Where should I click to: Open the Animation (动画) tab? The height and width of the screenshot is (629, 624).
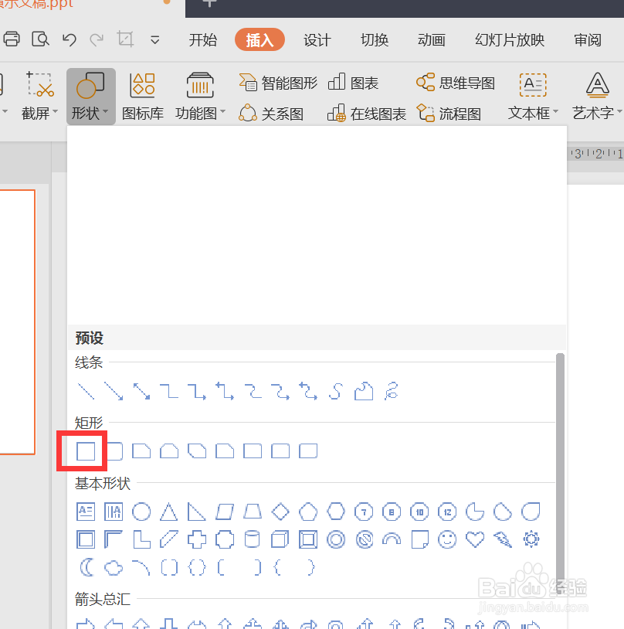[x=432, y=39]
